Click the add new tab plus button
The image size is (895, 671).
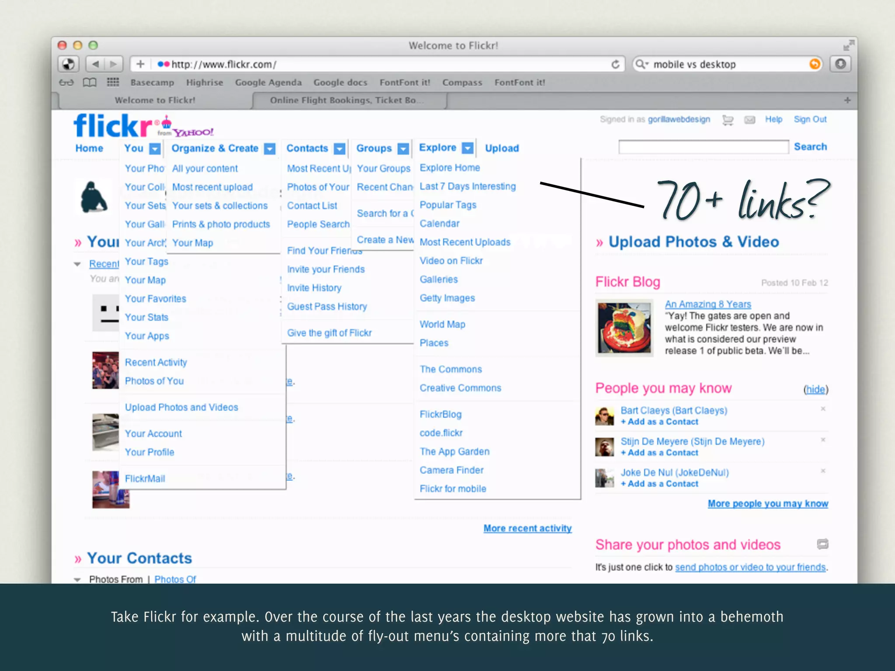pyautogui.click(x=847, y=100)
